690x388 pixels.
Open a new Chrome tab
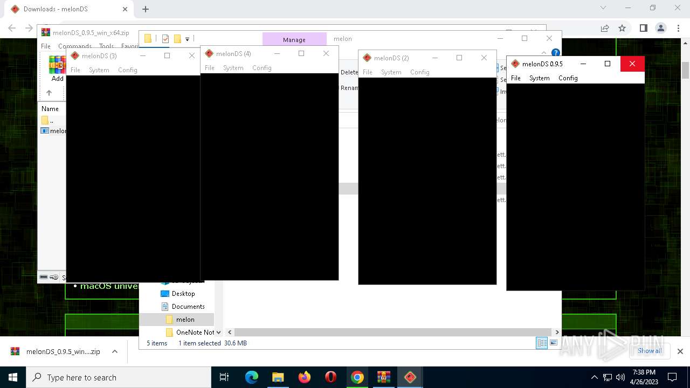146,9
